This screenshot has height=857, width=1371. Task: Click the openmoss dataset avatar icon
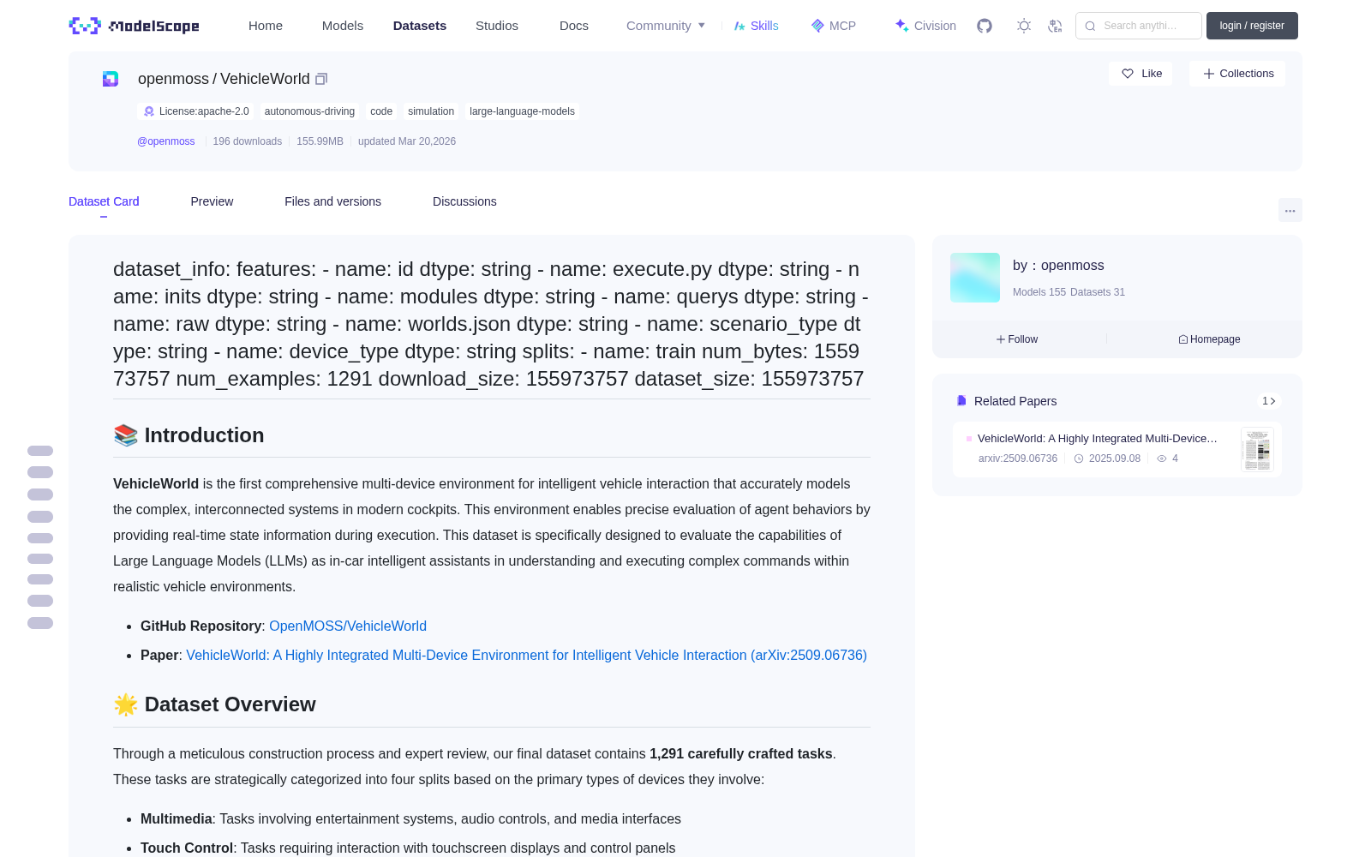pos(111,79)
